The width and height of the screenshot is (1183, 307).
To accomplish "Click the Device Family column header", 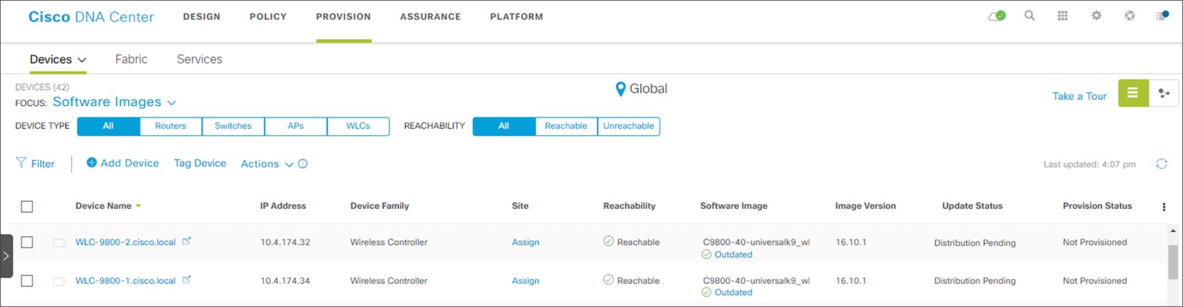I will pyautogui.click(x=380, y=206).
